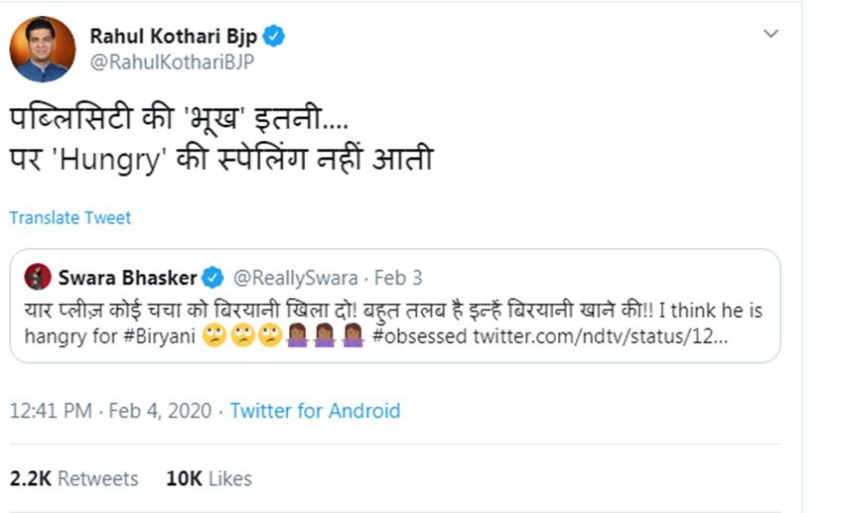Screen dimensions: 844x513
Task: Click the Rahul Kothari Bjp display name
Action: 173,37
